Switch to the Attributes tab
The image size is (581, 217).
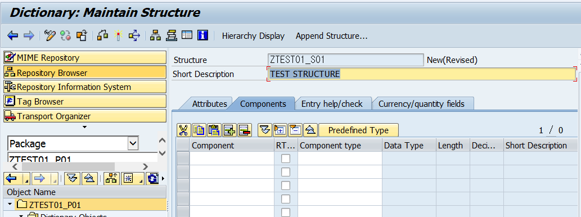209,103
